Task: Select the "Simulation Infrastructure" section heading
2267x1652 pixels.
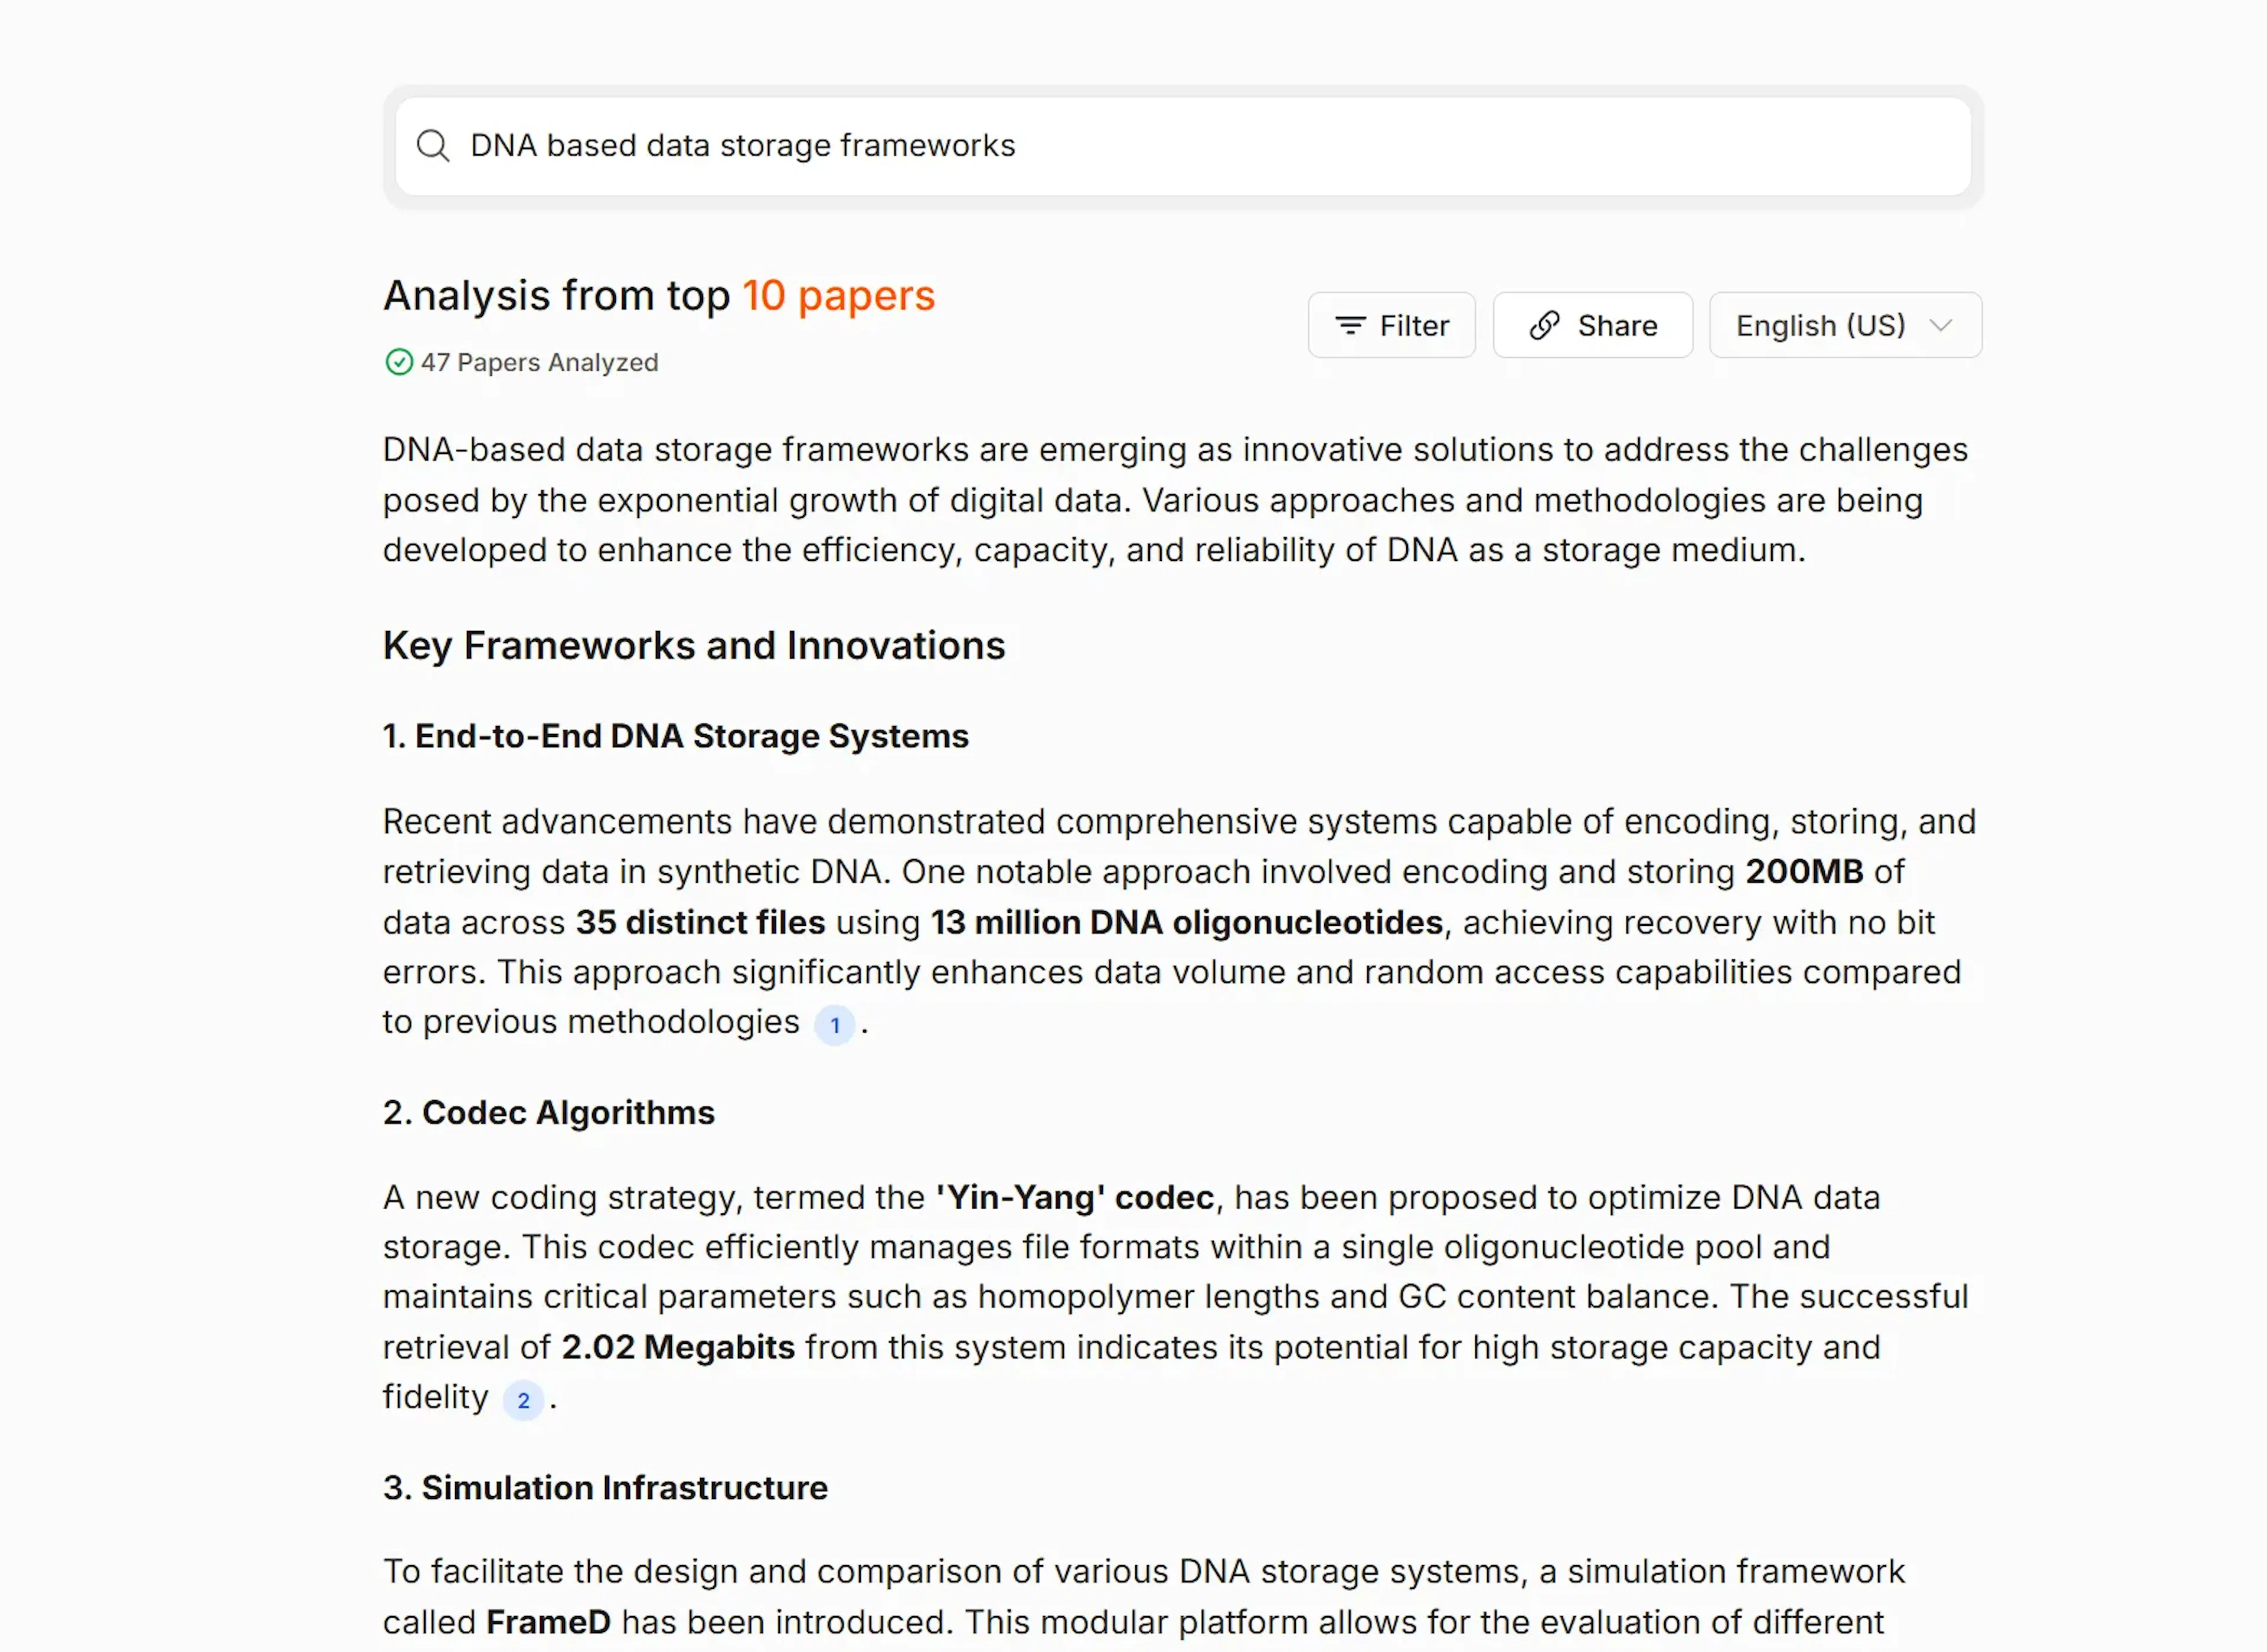Action: (x=605, y=1487)
